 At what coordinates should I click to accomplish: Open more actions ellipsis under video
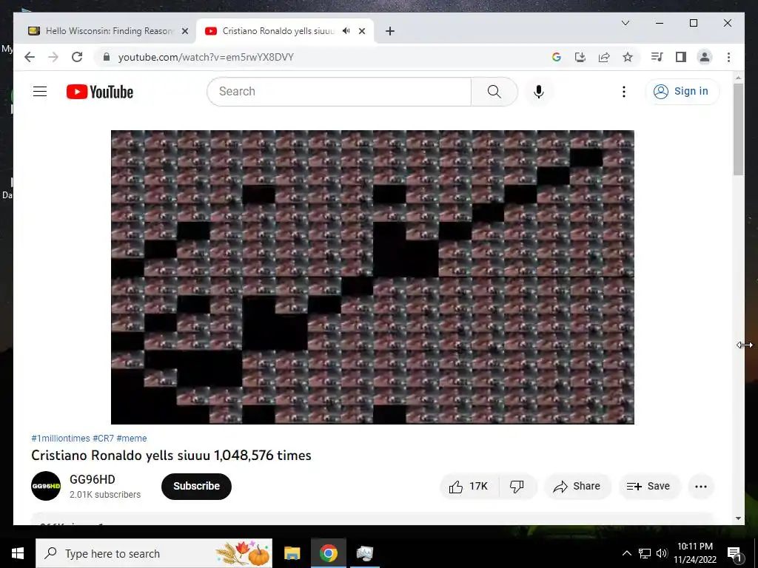pyautogui.click(x=701, y=487)
